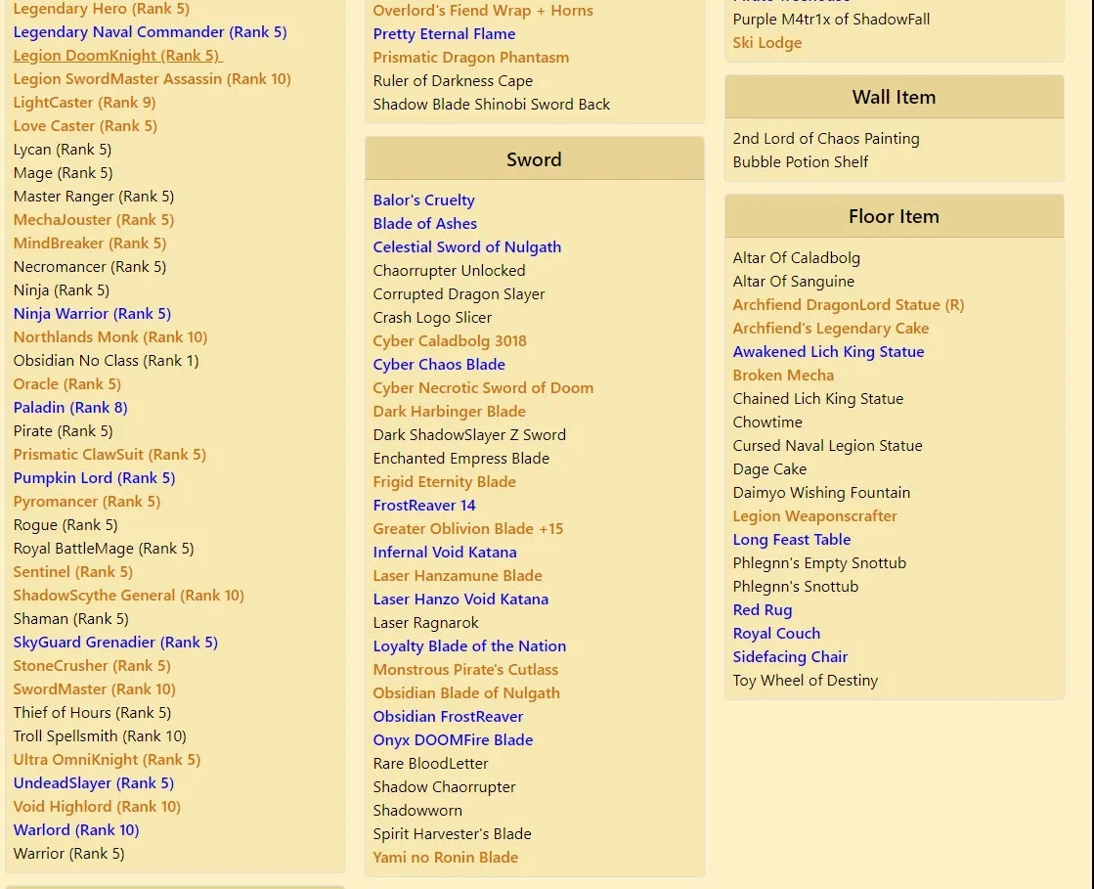Open Loyalty Blade of the Nation
The width and height of the screenshot is (1094, 889).
[469, 646]
